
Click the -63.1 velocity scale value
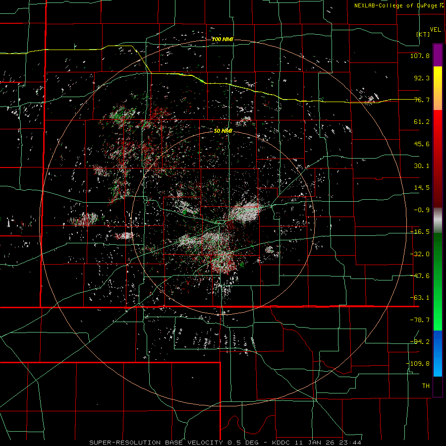[x=420, y=298]
